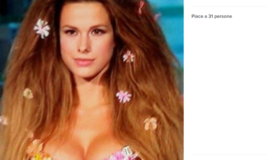267x160 pixels.
Task: Click the beige flower on left hair
Action: [28, 93]
